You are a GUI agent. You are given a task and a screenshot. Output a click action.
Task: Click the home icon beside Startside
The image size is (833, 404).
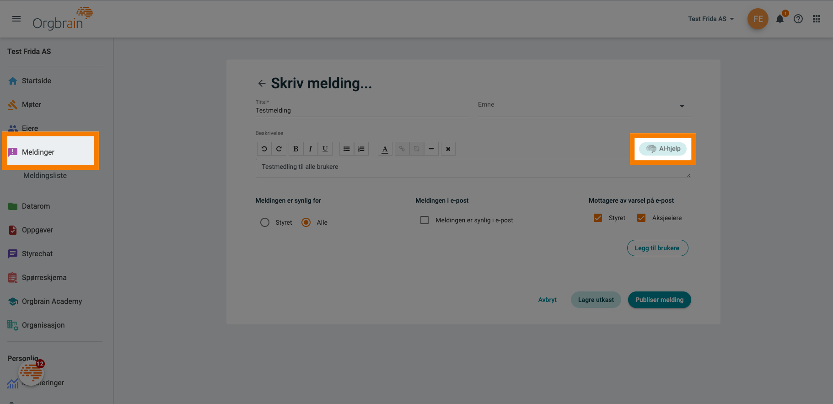13,81
